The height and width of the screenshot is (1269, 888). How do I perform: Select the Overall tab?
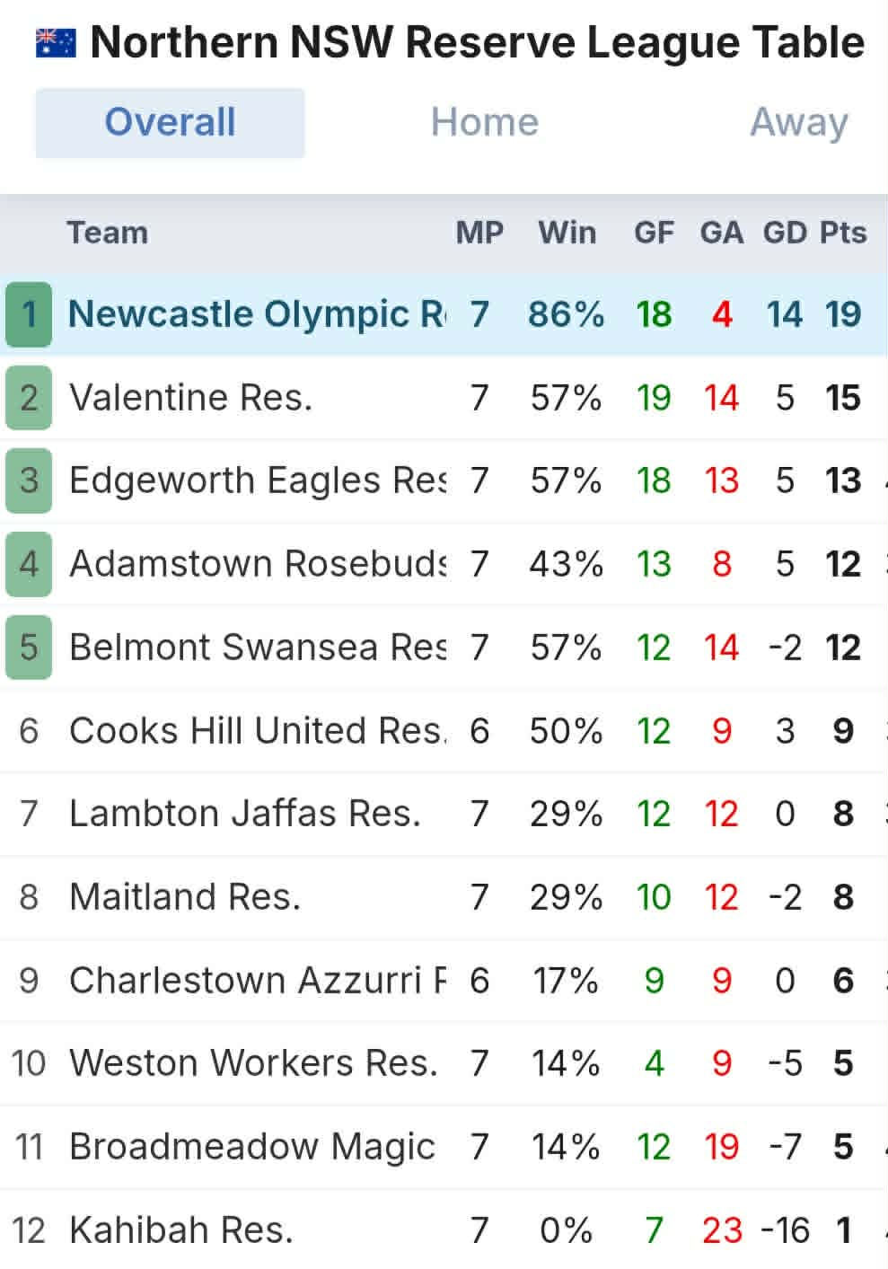click(170, 122)
